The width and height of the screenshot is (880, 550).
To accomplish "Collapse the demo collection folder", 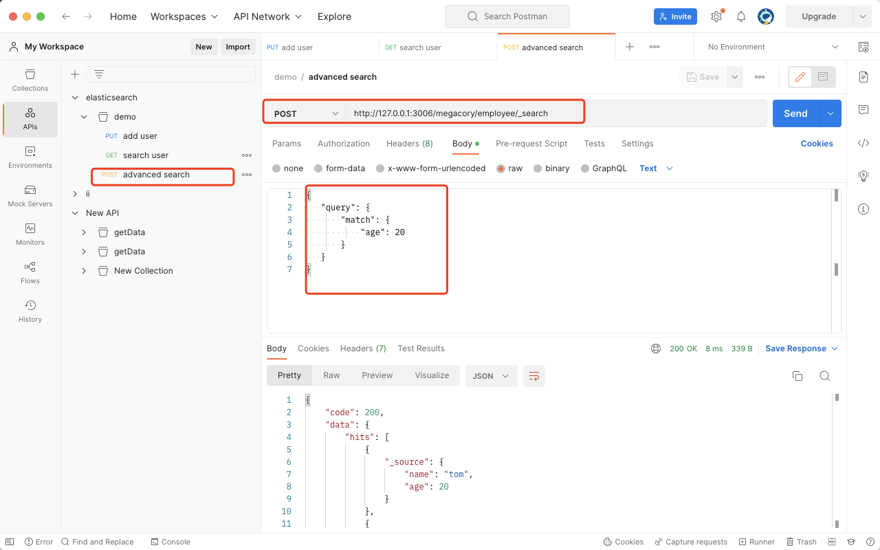I will pos(84,116).
